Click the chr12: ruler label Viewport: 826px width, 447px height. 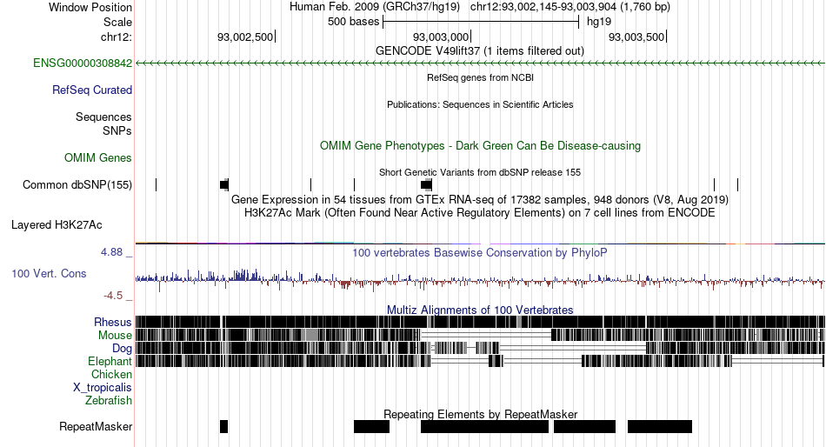click(x=117, y=37)
